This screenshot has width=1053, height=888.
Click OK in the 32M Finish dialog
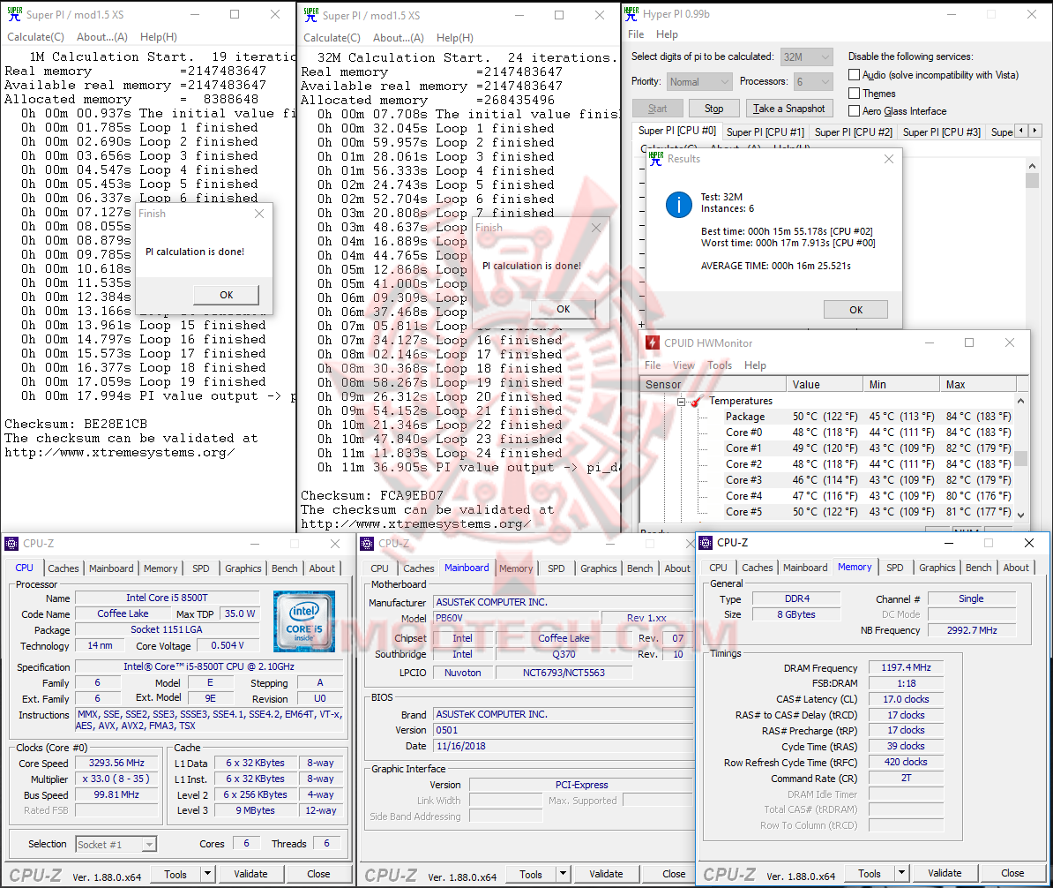563,309
